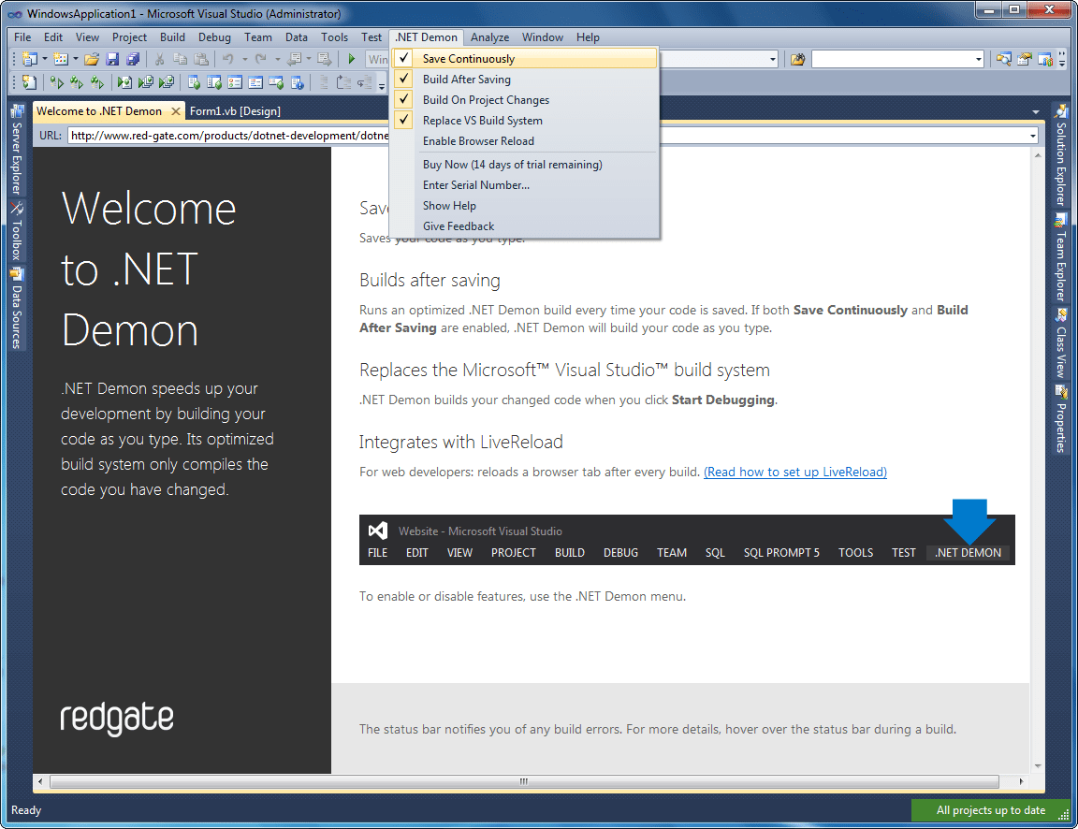The height and width of the screenshot is (829, 1078).
Task: Uncheck Save Continuously in the menu
Action: pyautogui.click(x=524, y=58)
